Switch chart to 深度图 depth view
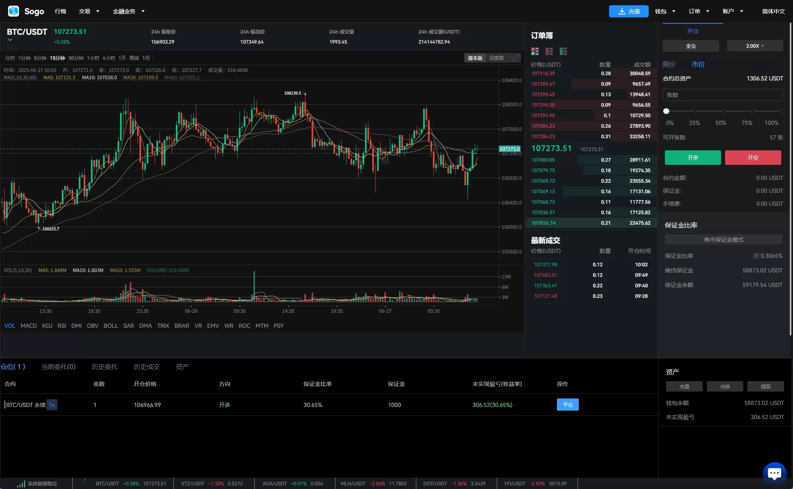 click(496, 58)
